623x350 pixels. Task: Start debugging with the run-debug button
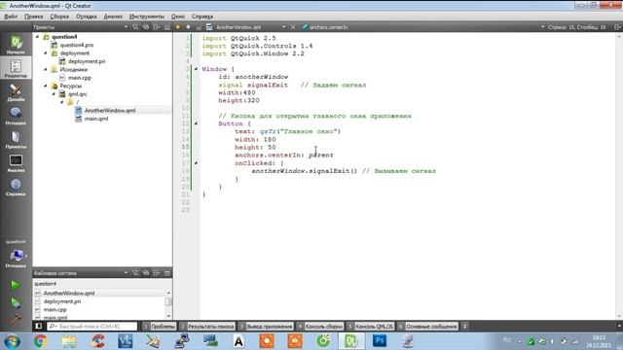(x=16, y=303)
